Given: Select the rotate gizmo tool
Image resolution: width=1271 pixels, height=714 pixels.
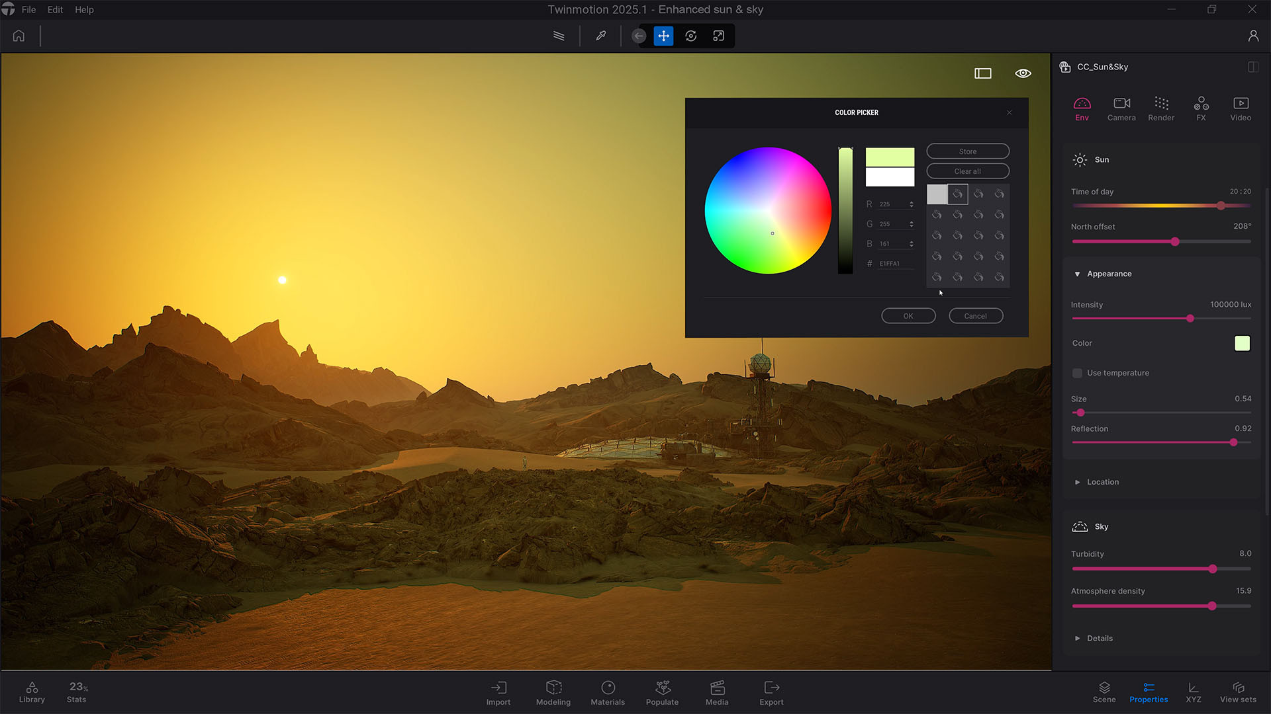Looking at the screenshot, I should [690, 36].
